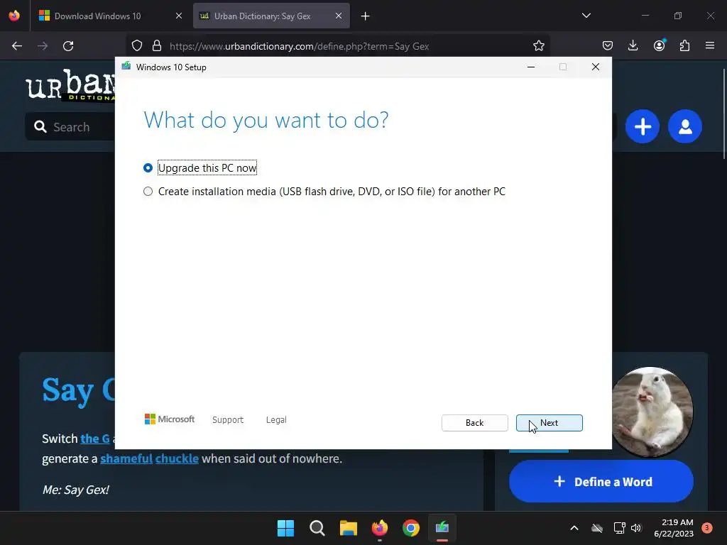Screen dimensions: 727x545
Task: Click the Microsoft logo in Setup footer
Action: 170,419
